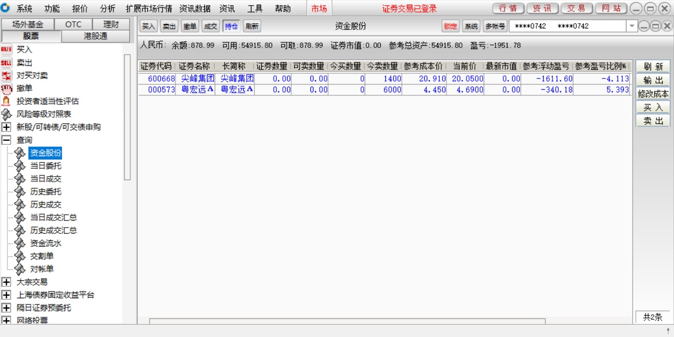The height and width of the screenshot is (337, 674).
Task: Click the icon next to 当日成交汇总
Action: pyautogui.click(x=20, y=217)
